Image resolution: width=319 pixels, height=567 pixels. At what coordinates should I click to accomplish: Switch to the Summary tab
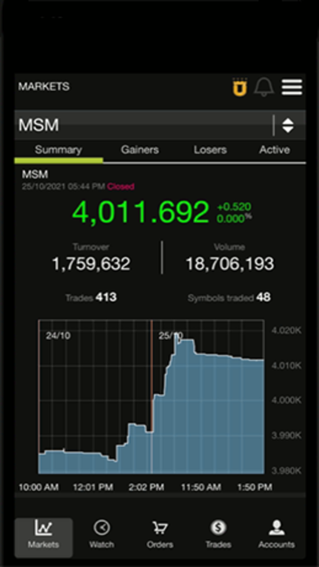coord(58,150)
